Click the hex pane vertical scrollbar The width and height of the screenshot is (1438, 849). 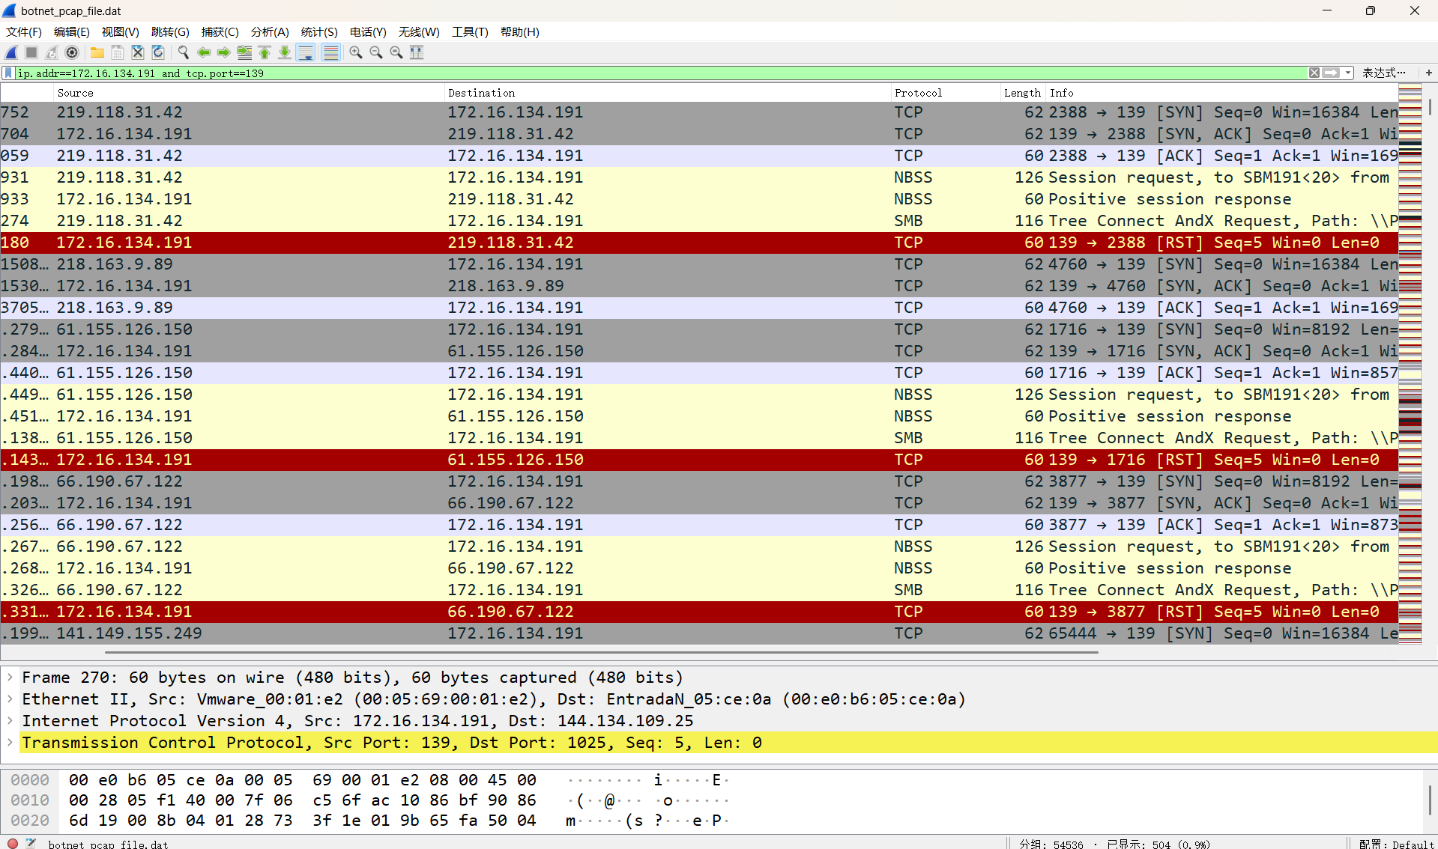[x=1430, y=801]
